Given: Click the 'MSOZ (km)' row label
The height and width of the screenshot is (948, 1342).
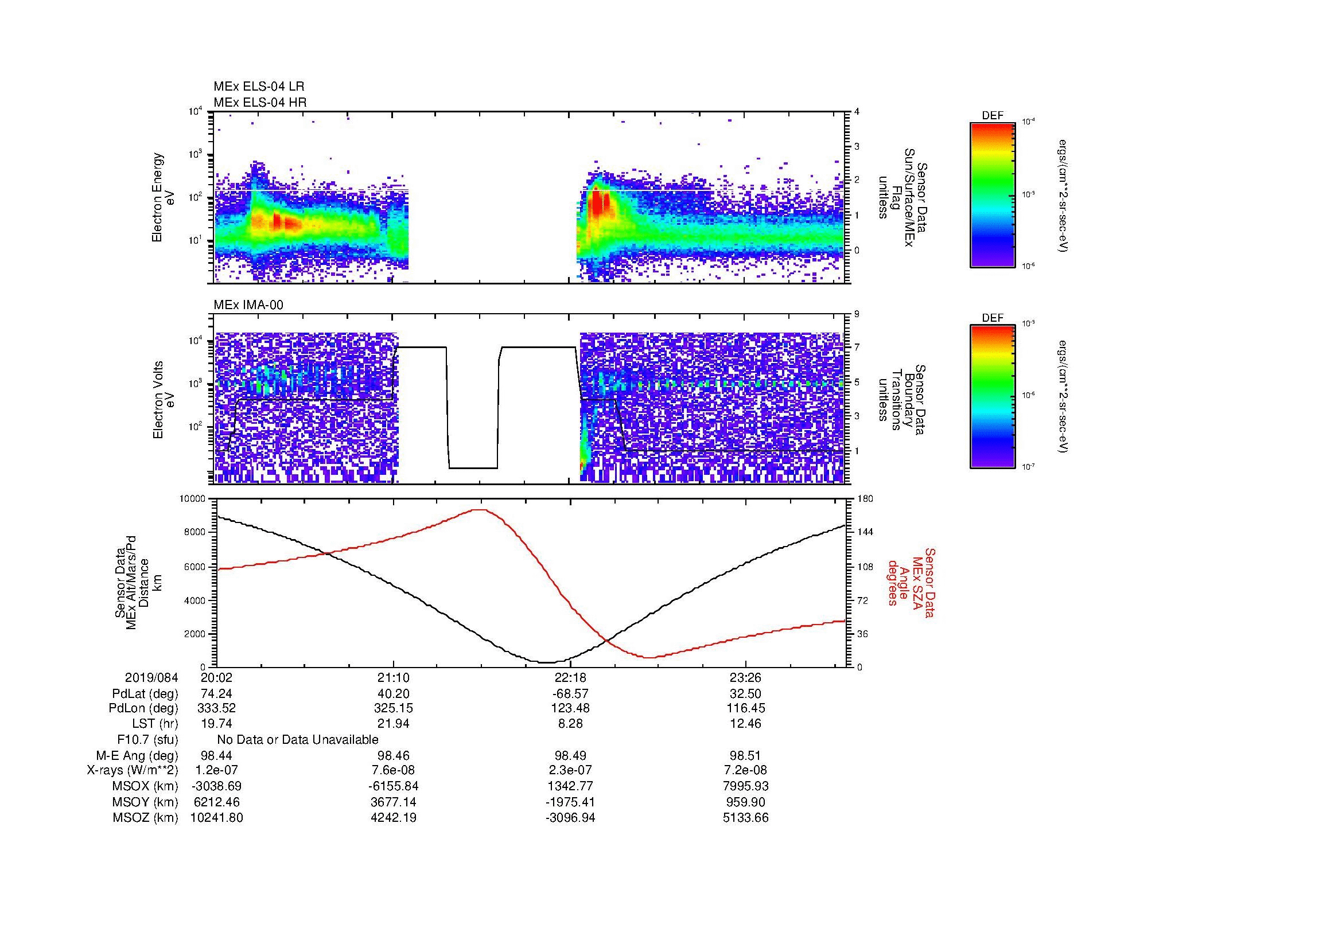Looking at the screenshot, I should point(145,818).
